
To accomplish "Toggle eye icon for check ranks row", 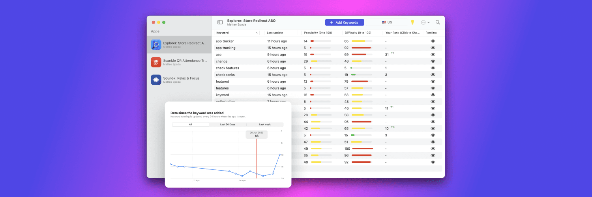I will [433, 74].
